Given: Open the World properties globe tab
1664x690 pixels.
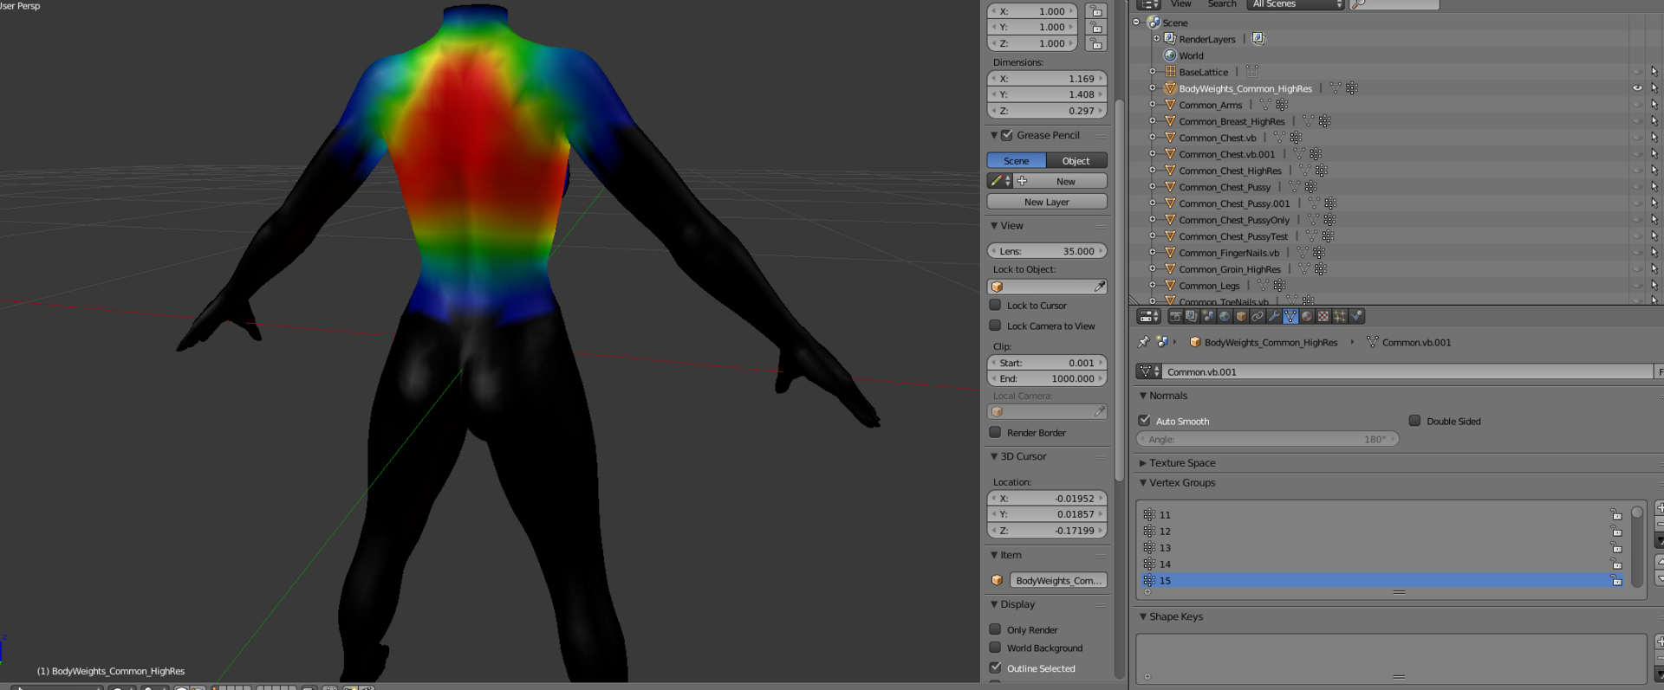Looking at the screenshot, I should coord(1225,316).
